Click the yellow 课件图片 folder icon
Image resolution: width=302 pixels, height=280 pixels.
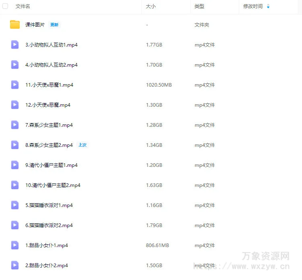pyautogui.click(x=15, y=25)
